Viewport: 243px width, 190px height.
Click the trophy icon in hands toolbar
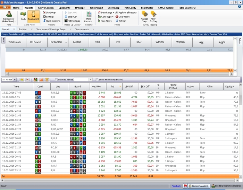[x=47, y=80]
